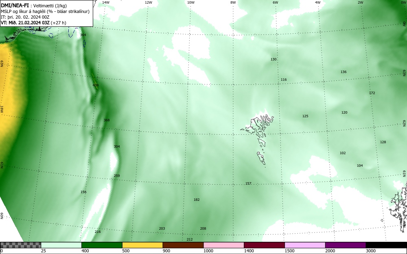This screenshot has height=254, width=407.
Task: Click the map value 304
Action: pyautogui.click(x=117, y=146)
